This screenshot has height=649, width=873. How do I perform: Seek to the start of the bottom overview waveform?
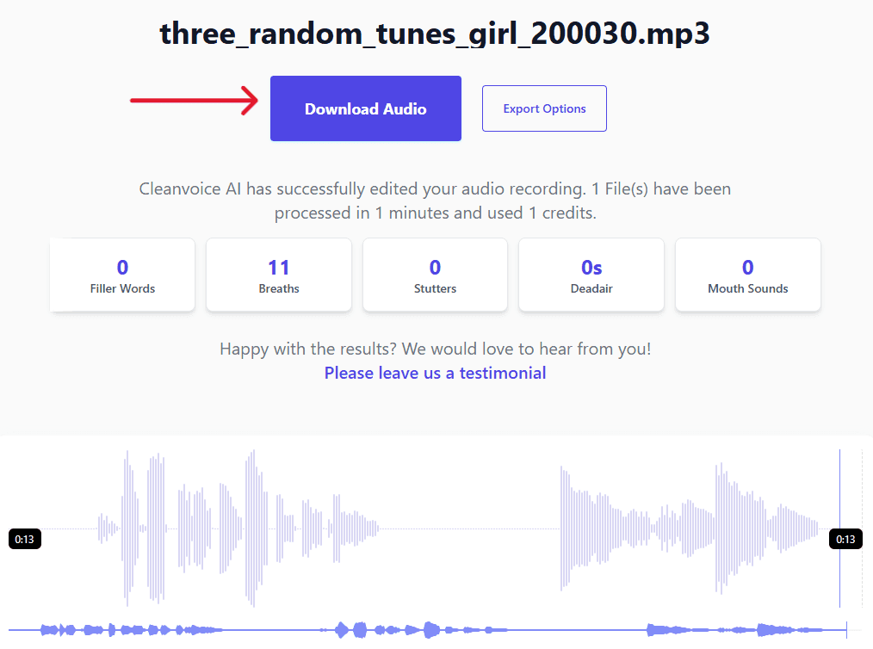[x=12, y=630]
